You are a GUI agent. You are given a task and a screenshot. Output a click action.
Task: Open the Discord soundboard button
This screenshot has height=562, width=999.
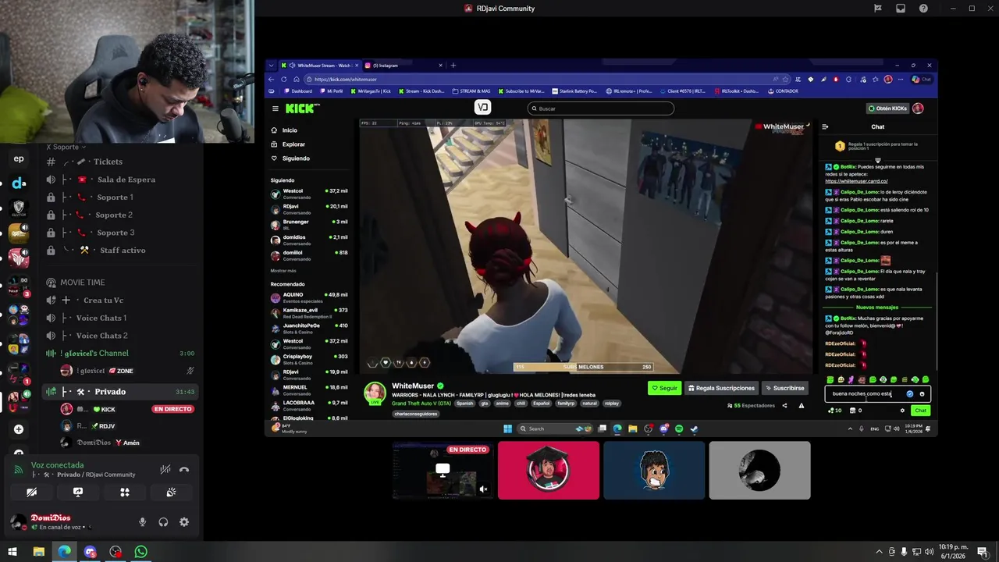tap(171, 493)
